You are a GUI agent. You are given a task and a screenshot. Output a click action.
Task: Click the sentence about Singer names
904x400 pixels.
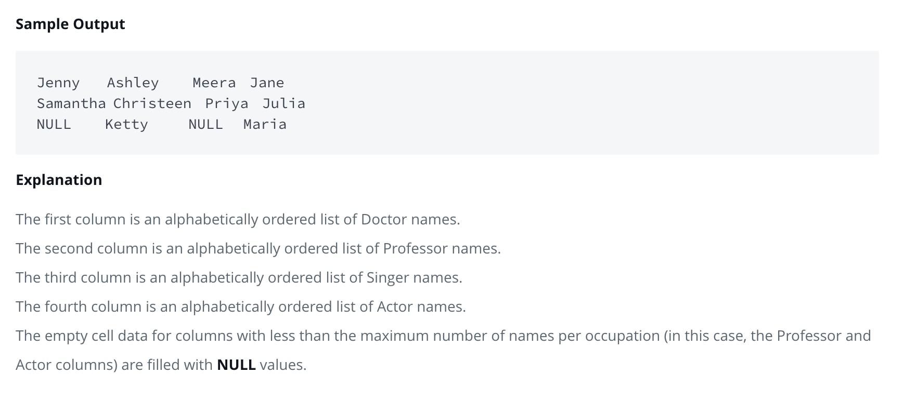pyautogui.click(x=239, y=278)
